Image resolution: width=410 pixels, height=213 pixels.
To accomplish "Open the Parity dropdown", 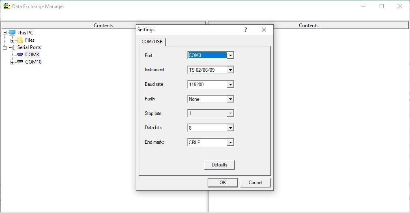I will (230, 99).
